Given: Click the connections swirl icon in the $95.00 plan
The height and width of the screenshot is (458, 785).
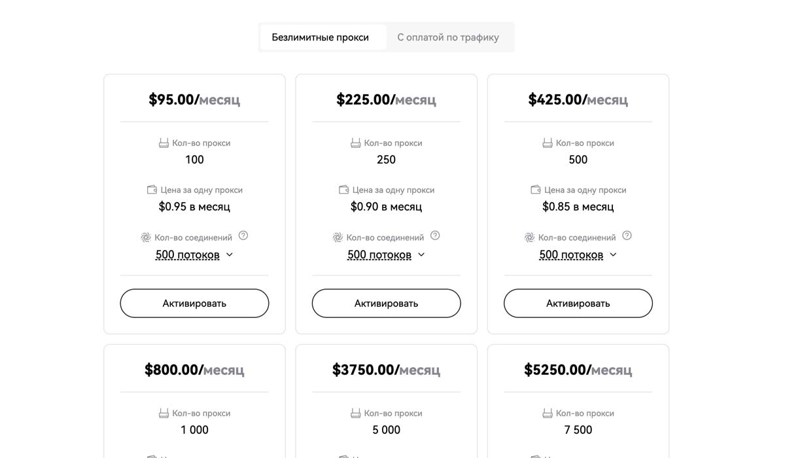Looking at the screenshot, I should (146, 238).
